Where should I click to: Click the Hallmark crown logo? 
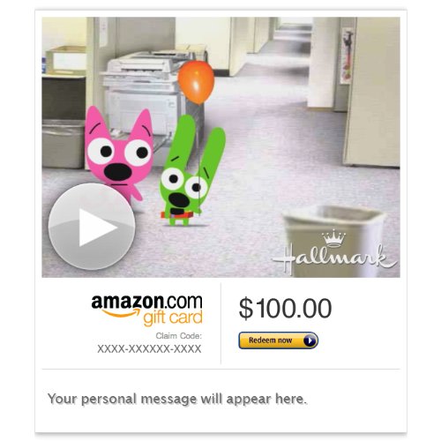[333, 238]
